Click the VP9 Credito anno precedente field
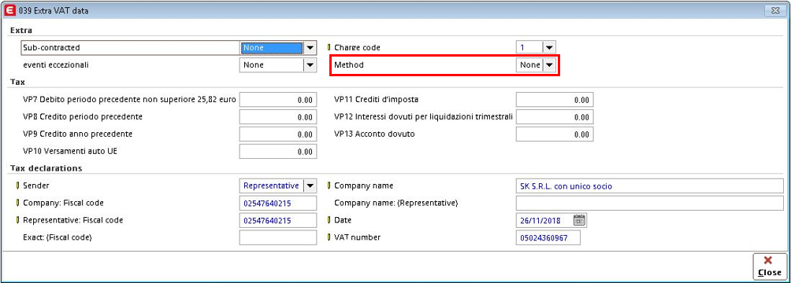 click(x=278, y=134)
